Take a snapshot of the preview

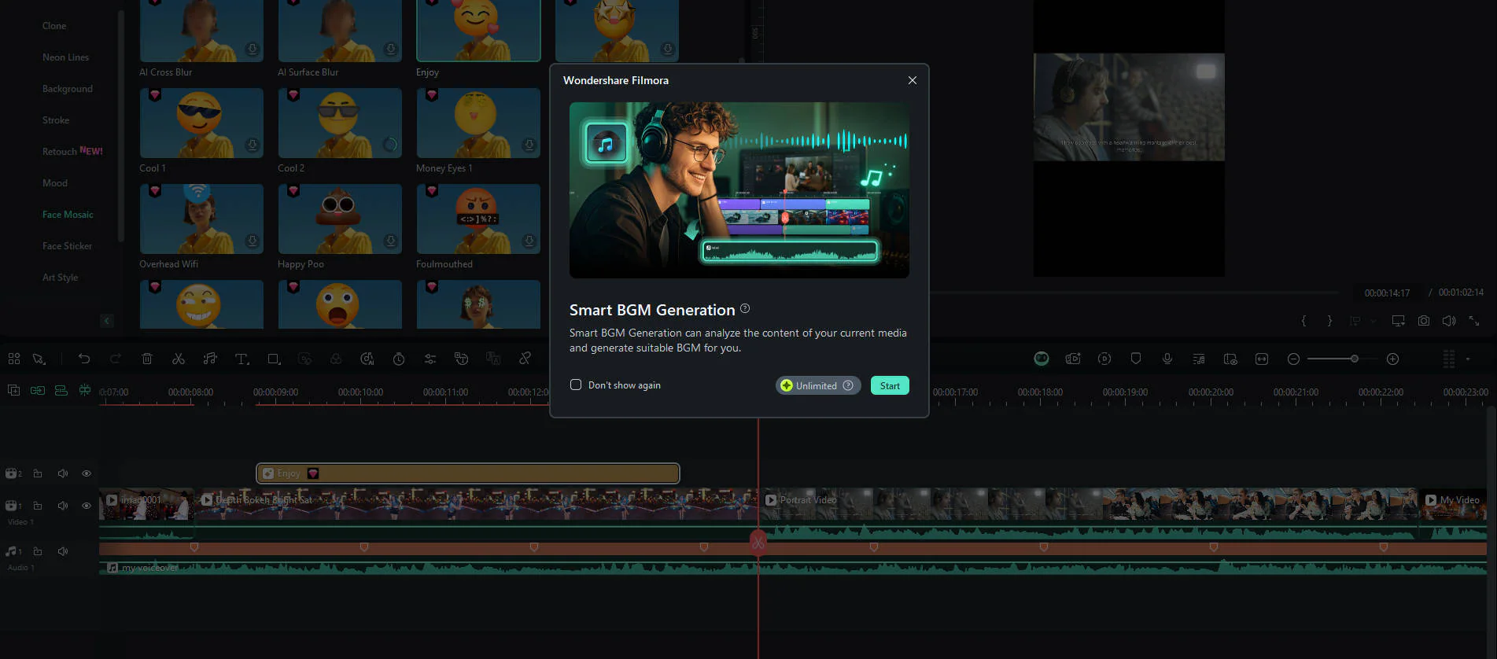(1424, 321)
